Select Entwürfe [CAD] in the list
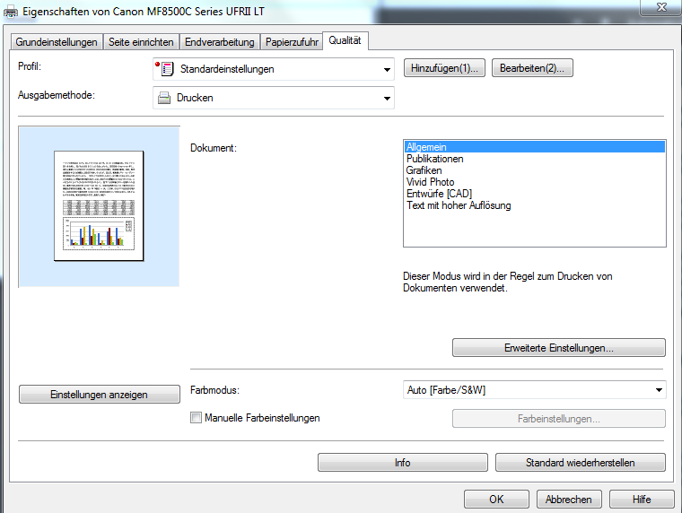 tap(535, 194)
